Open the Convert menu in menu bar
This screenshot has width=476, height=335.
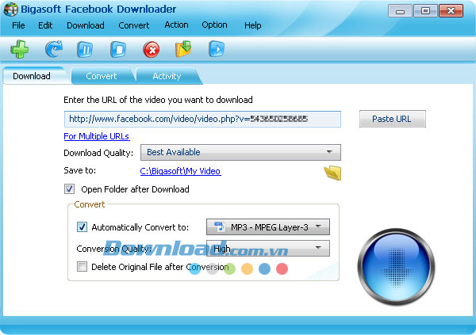click(x=133, y=25)
